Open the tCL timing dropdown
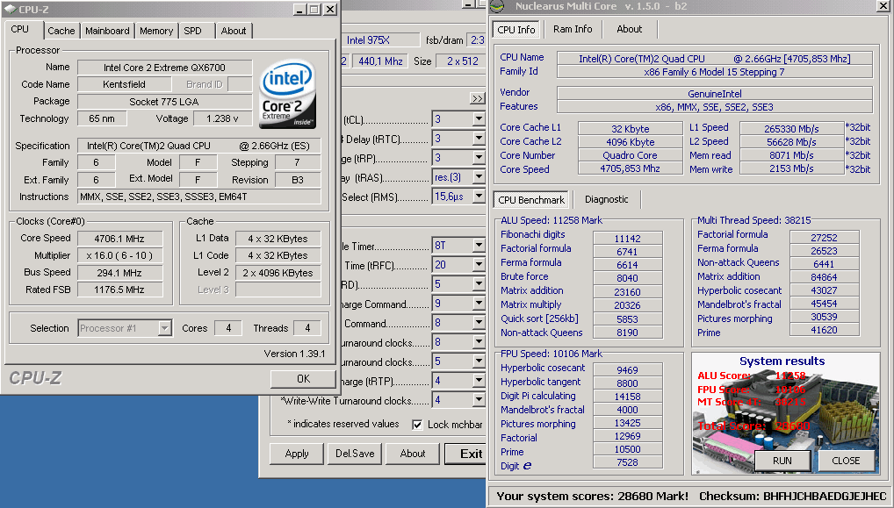The width and height of the screenshot is (894, 508). click(x=479, y=119)
